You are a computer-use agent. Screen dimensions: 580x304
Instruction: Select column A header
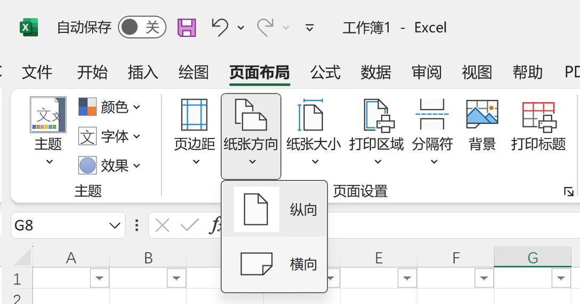[x=71, y=258]
